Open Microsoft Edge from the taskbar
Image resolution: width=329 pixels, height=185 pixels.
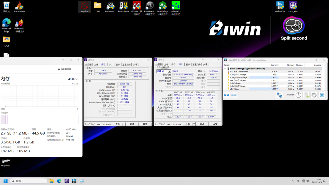coord(59,181)
